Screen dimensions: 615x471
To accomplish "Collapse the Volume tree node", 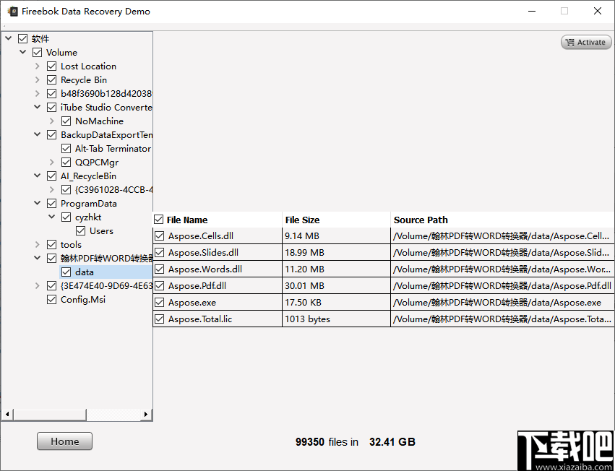I will tap(22, 52).
